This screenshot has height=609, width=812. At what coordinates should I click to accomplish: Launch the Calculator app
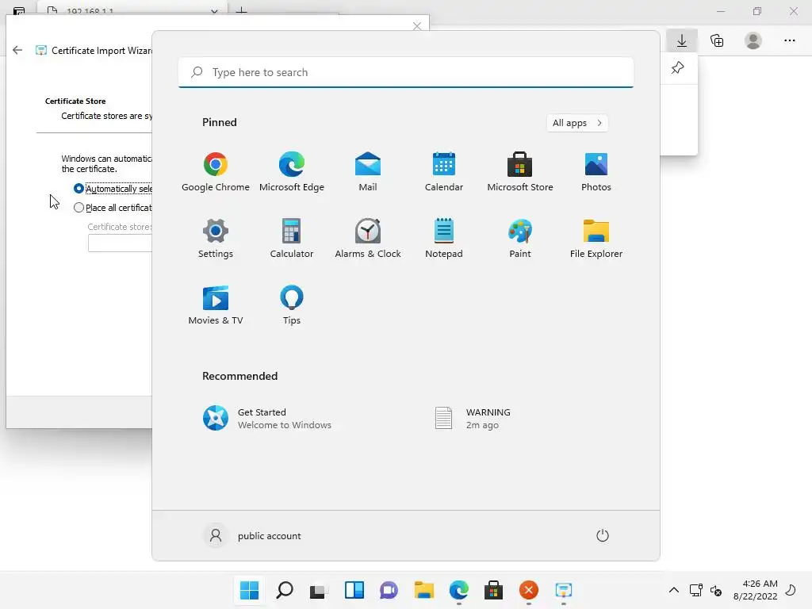(292, 239)
